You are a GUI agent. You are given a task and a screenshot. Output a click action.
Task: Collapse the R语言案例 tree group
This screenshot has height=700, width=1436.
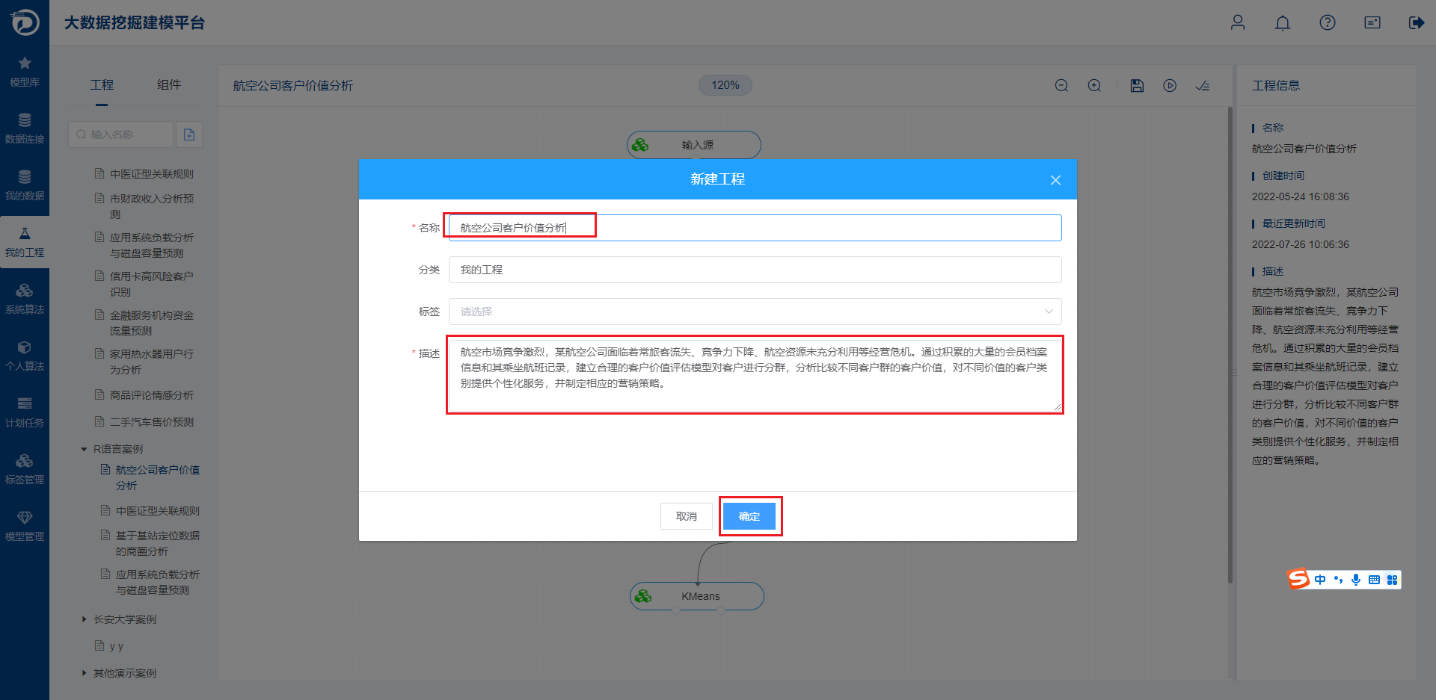[x=84, y=449]
